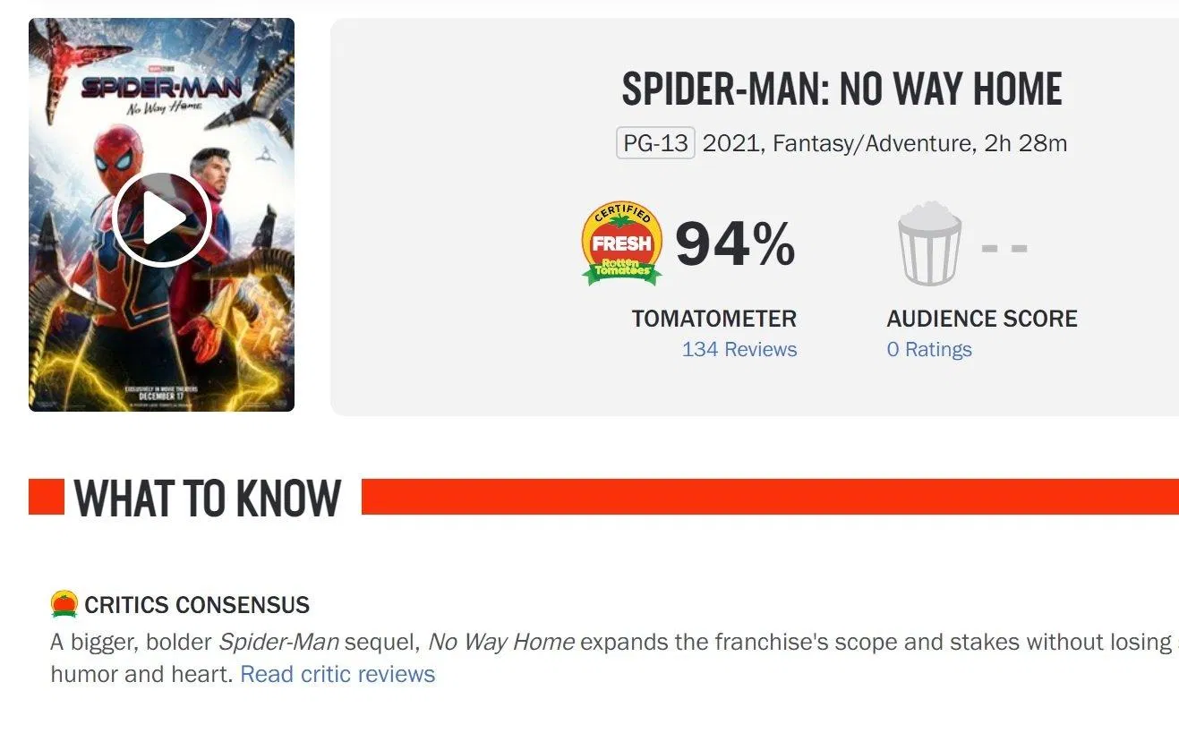Click the PG-13 rating badge
Screen dimensions: 1179x733
655,143
